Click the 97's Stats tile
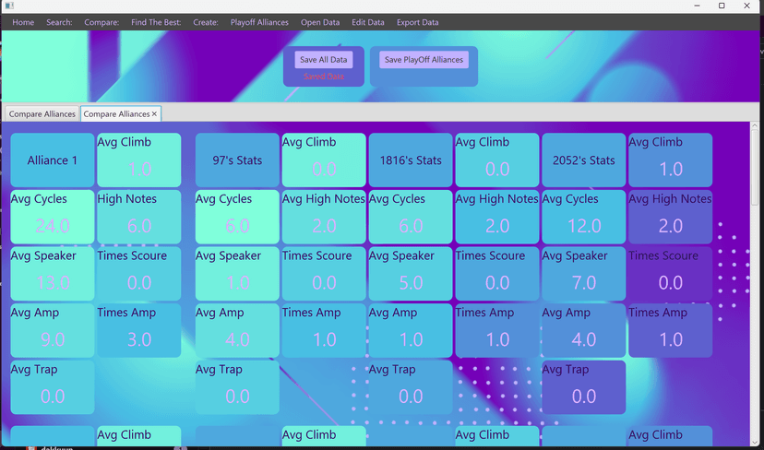 pos(237,160)
